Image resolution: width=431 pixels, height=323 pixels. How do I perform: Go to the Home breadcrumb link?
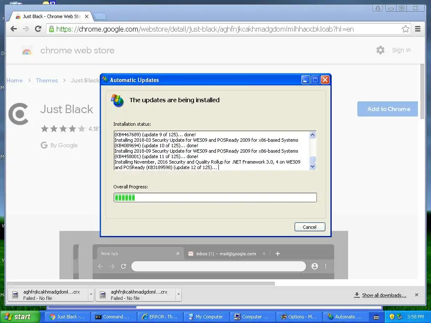click(x=15, y=80)
